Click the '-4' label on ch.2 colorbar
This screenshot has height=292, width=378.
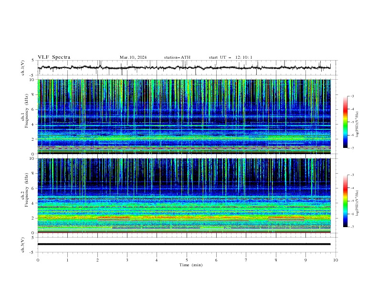click(352, 188)
